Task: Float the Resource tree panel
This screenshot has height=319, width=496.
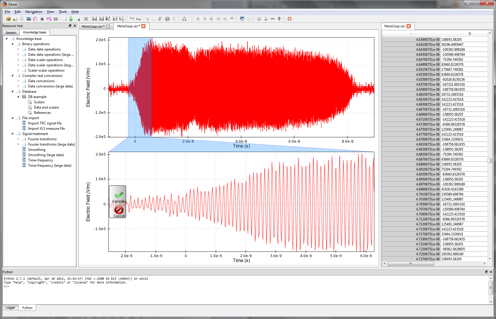Action: point(70,26)
